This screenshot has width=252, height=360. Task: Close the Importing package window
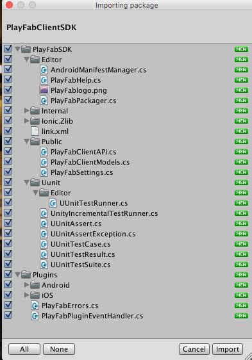pos(9,5)
